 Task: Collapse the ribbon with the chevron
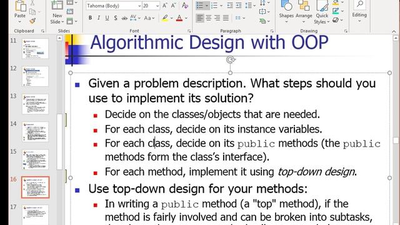click(x=394, y=31)
